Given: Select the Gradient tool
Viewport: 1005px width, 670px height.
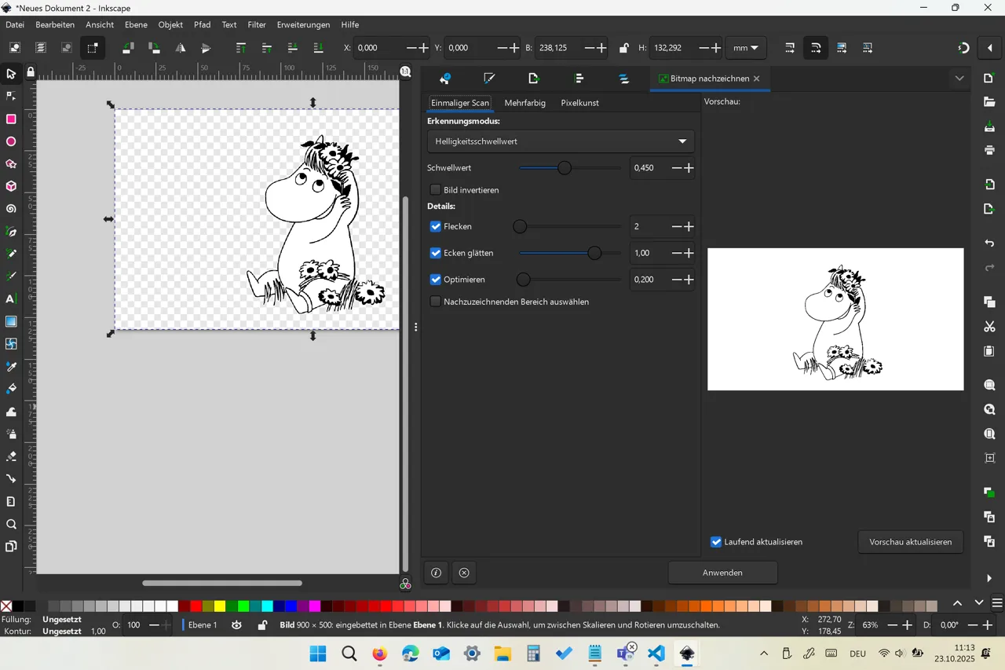Looking at the screenshot, I should click(11, 321).
